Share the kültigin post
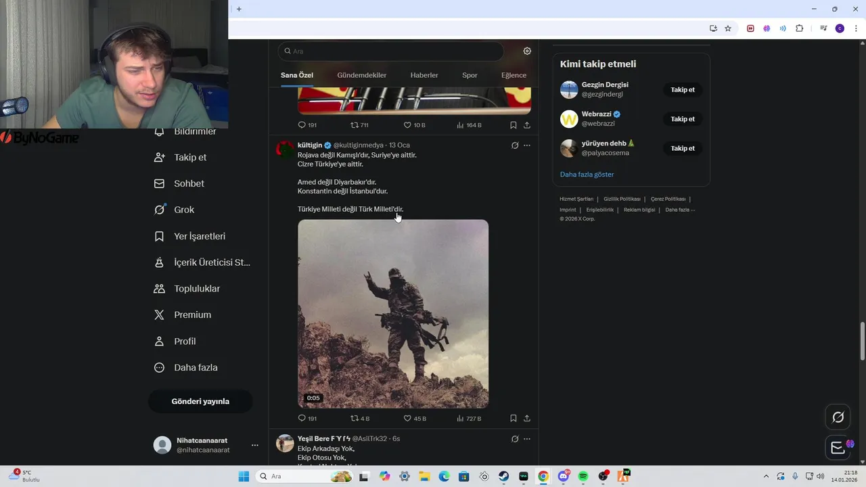This screenshot has height=487, width=866. click(527, 419)
